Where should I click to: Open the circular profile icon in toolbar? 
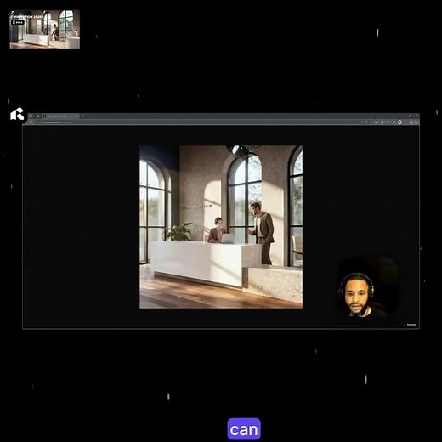pos(399,122)
